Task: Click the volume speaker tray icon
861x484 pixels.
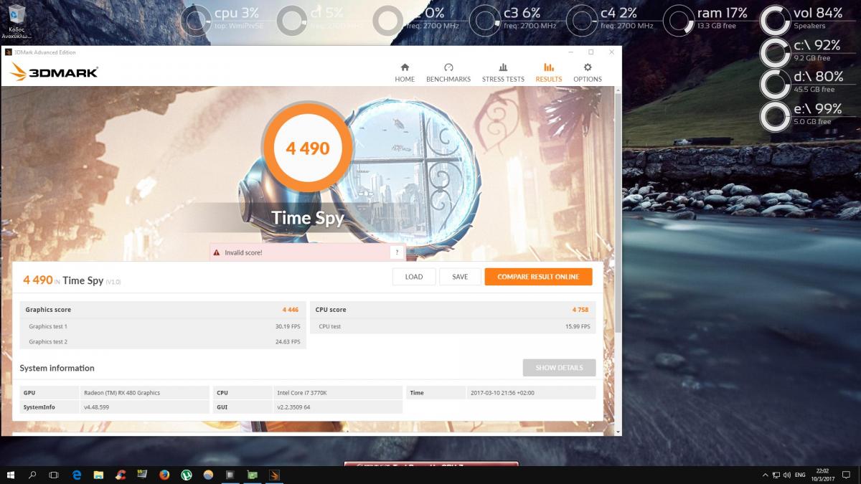Action: (x=787, y=475)
